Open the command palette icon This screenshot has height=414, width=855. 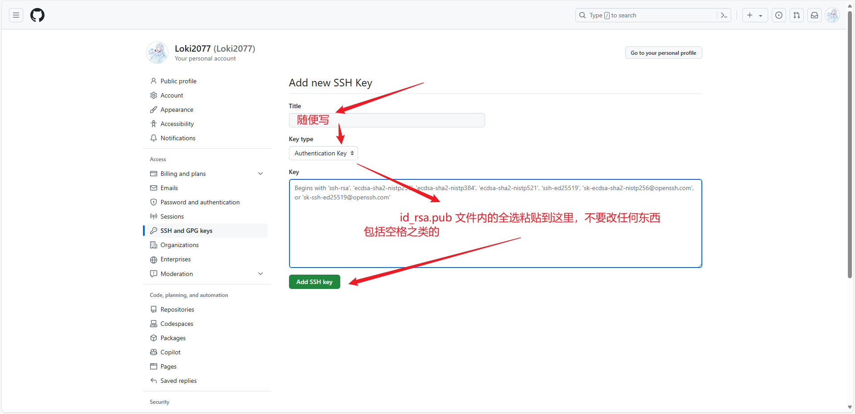pyautogui.click(x=724, y=15)
